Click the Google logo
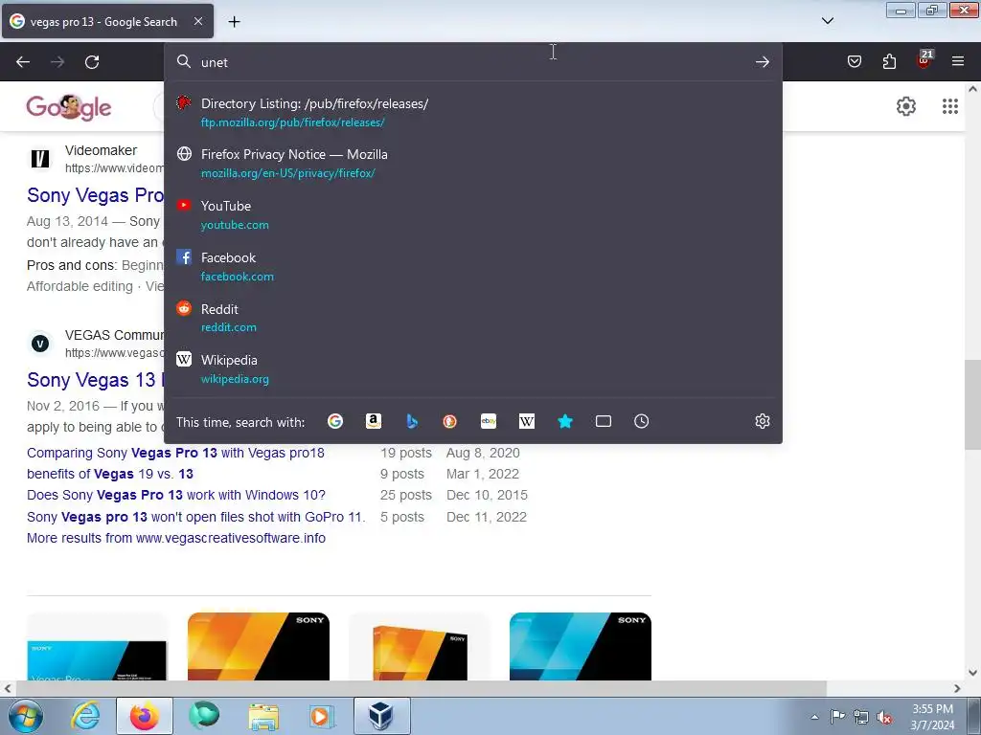The width and height of the screenshot is (981, 735). click(69, 107)
